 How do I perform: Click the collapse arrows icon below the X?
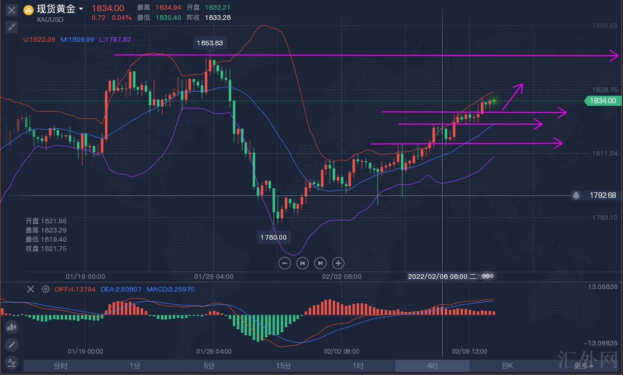coord(12,27)
